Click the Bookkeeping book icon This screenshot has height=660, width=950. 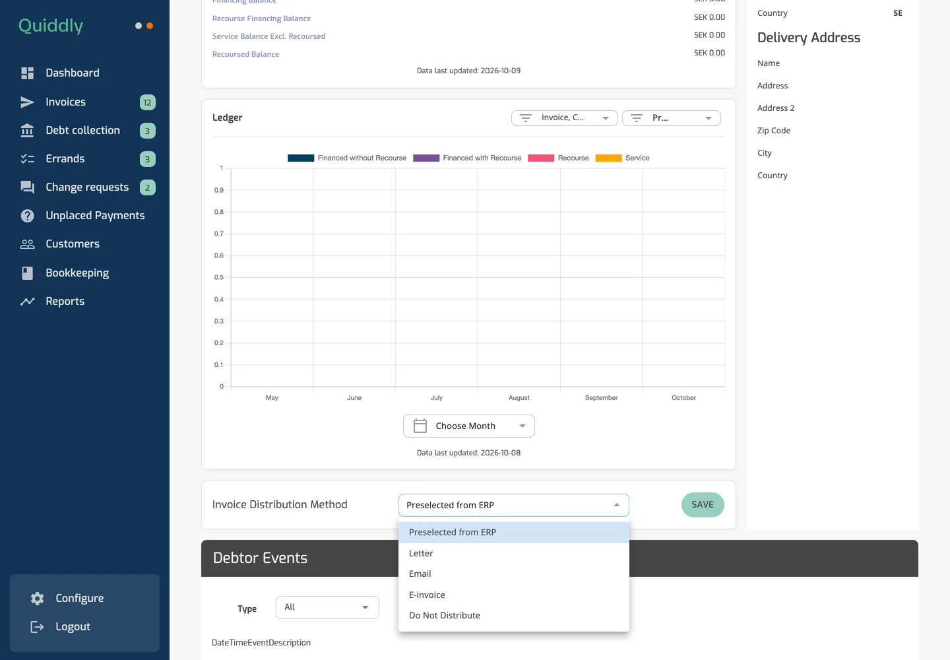click(x=27, y=273)
